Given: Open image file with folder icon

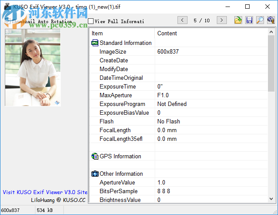Looking at the screenshot, I should (238, 20).
